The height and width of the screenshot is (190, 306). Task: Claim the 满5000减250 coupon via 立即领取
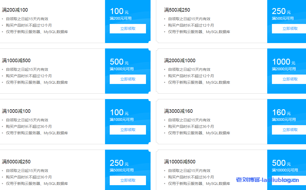(128, 180)
